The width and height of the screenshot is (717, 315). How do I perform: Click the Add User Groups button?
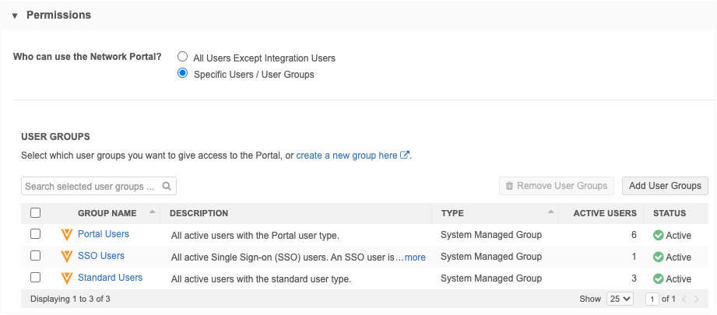[x=664, y=186]
